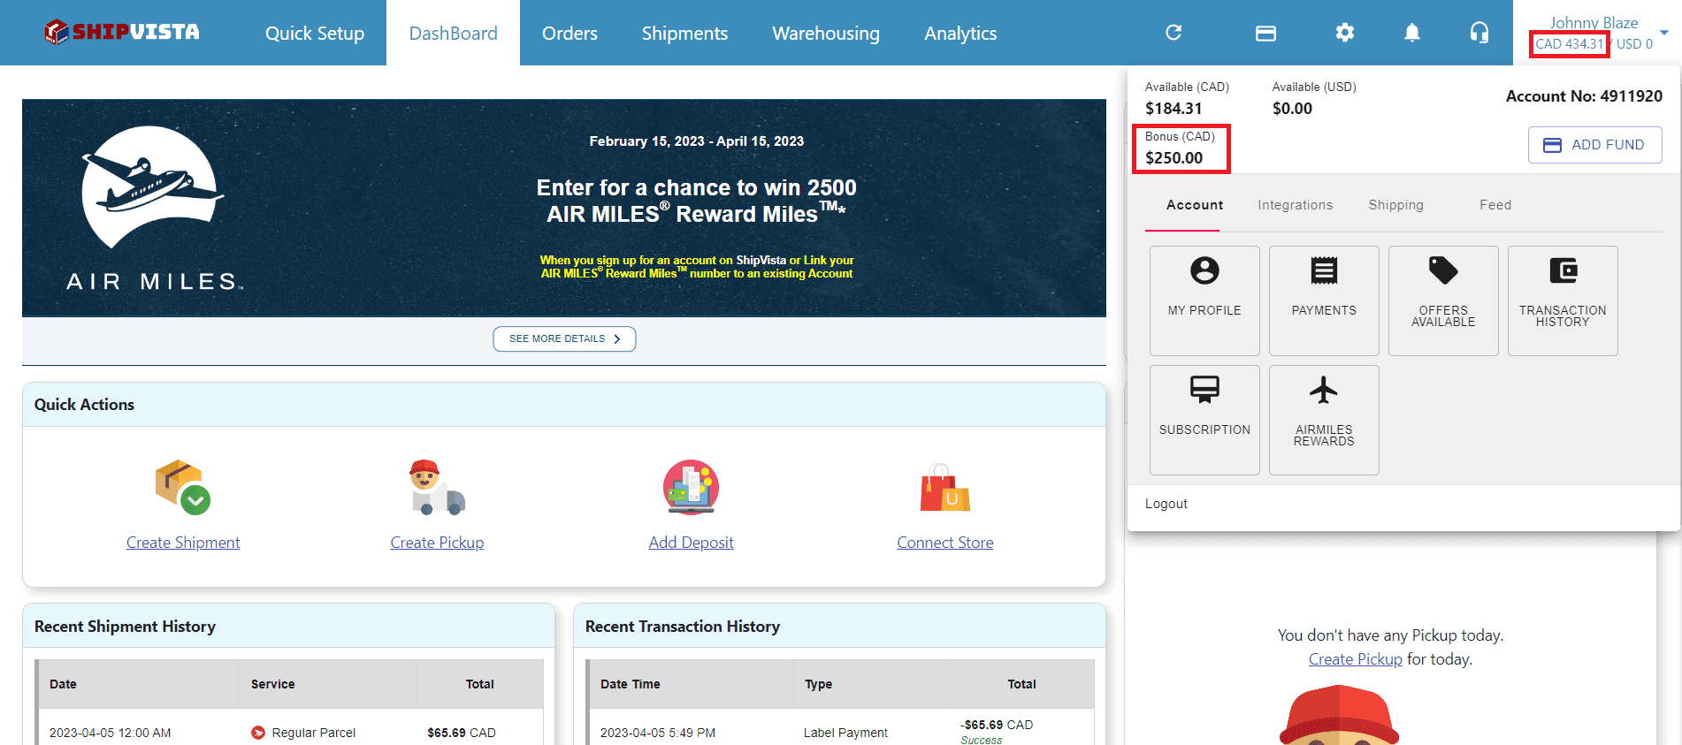Click the Label Payment type cell

coord(845,733)
